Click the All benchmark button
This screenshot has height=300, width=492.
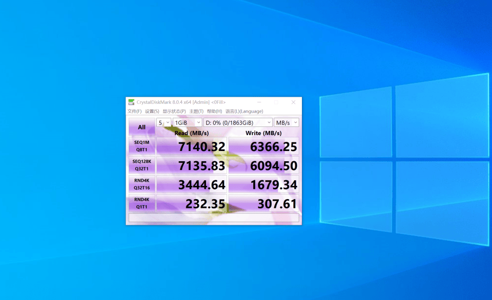141,127
